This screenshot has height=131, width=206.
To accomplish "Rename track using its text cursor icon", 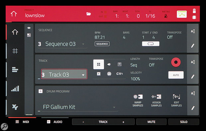I will point(193,62).
